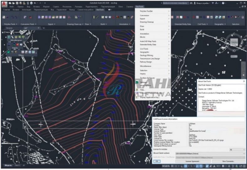Click the last icon in the Selection panel
The height and width of the screenshot is (170, 247).
(x=243, y=17)
